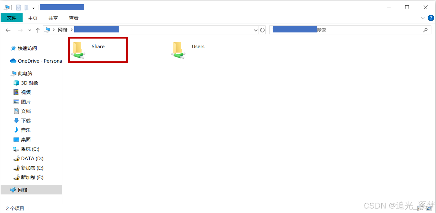The image size is (436, 213).
Task: Open the Users network folder
Action: pos(189,50)
